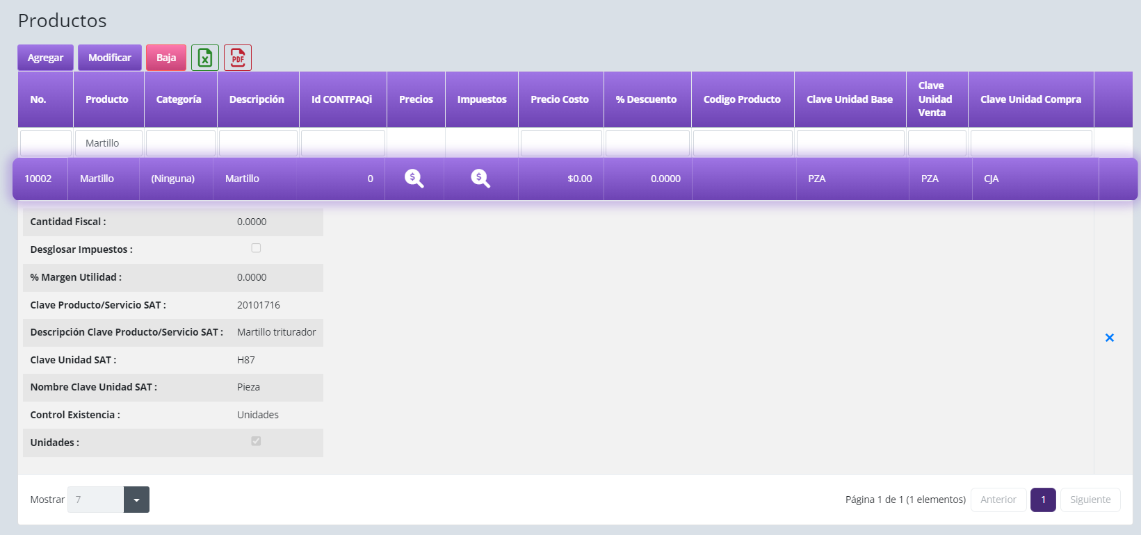This screenshot has height=535, width=1141.
Task: Click the Anterior pagination button
Action: pos(998,500)
